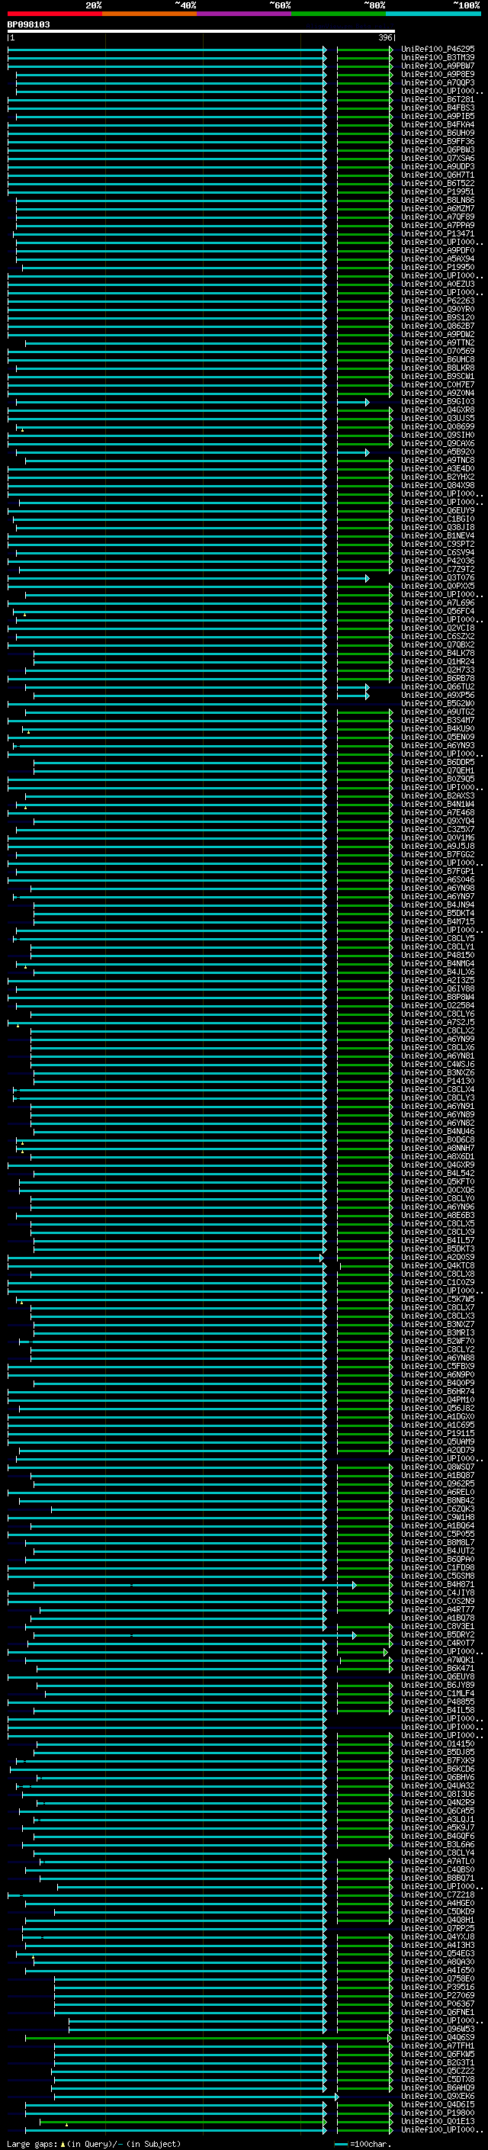Click the purple ~60% identity legend segment
Image resolution: width=488 pixels, height=2150 pixels.
tap(245, 14)
